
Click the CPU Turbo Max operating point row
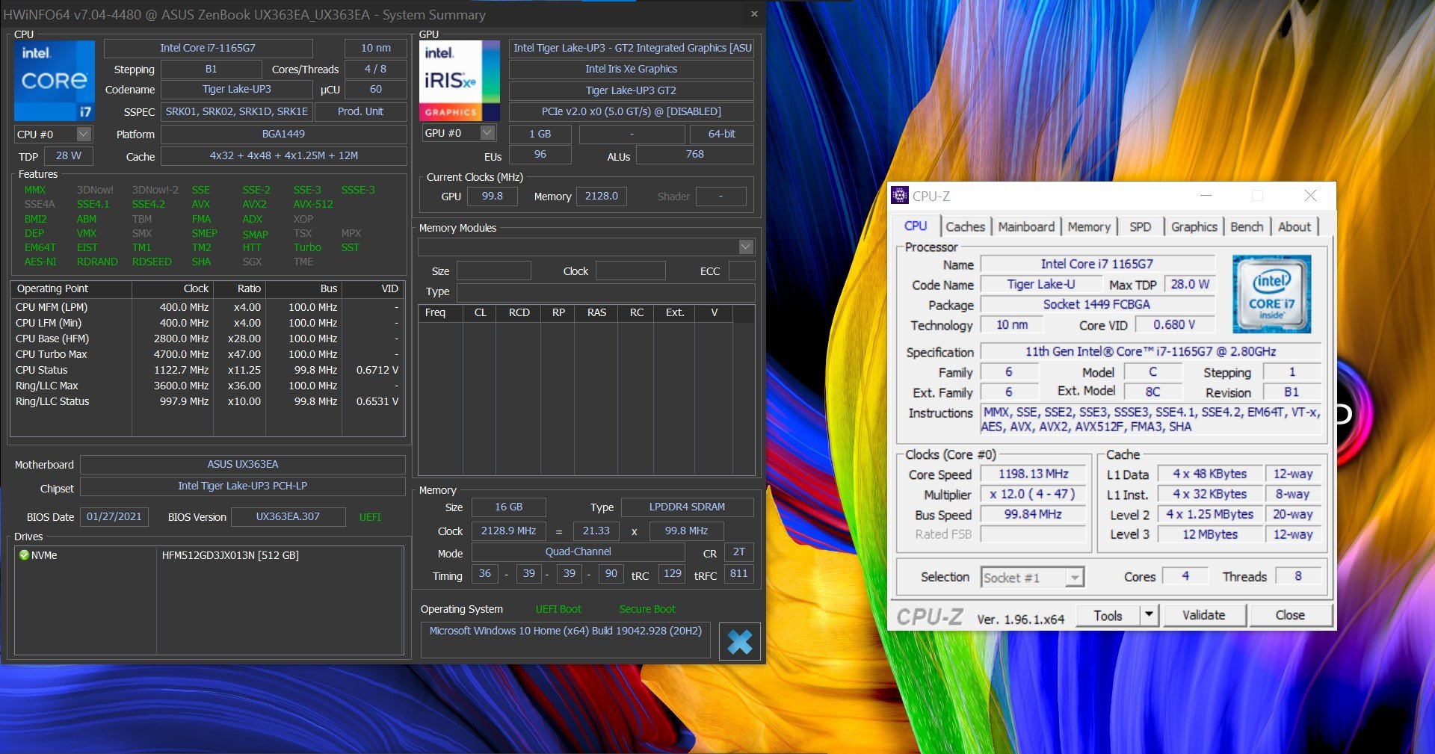click(x=207, y=354)
